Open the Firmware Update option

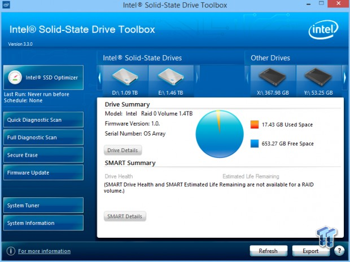point(43,172)
